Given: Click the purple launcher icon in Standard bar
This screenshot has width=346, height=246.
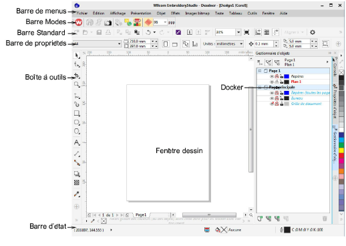Looking at the screenshot, I should pos(178,32).
